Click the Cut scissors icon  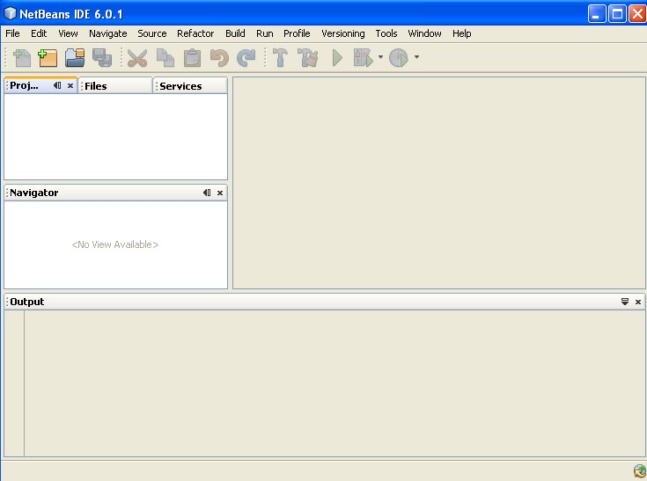(137, 58)
